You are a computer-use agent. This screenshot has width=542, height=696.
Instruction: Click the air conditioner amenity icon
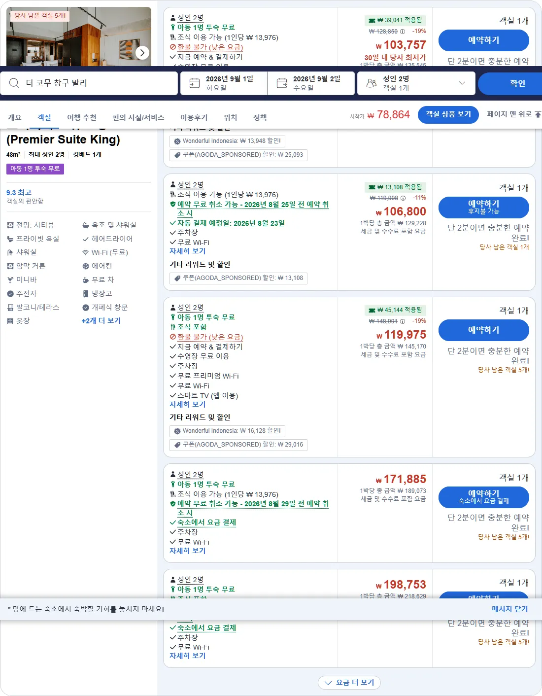(86, 266)
